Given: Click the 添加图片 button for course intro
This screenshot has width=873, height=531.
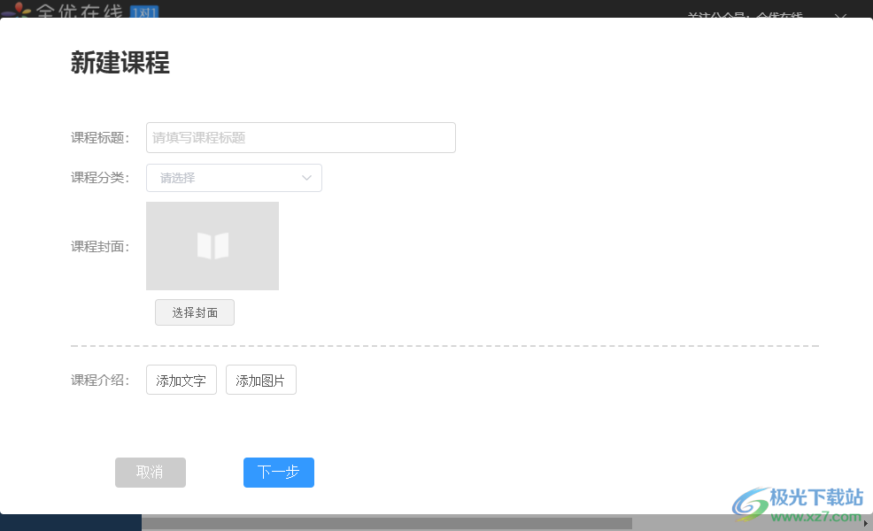Looking at the screenshot, I should point(260,380).
